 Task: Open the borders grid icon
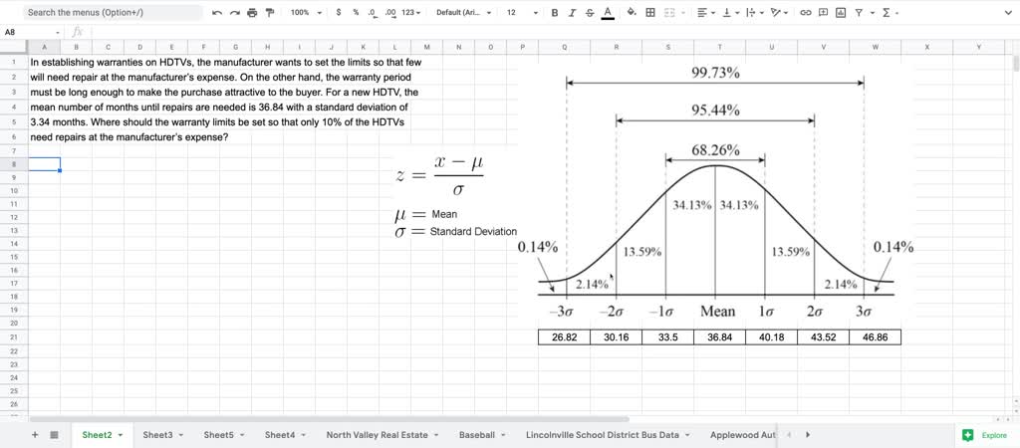[649, 12]
